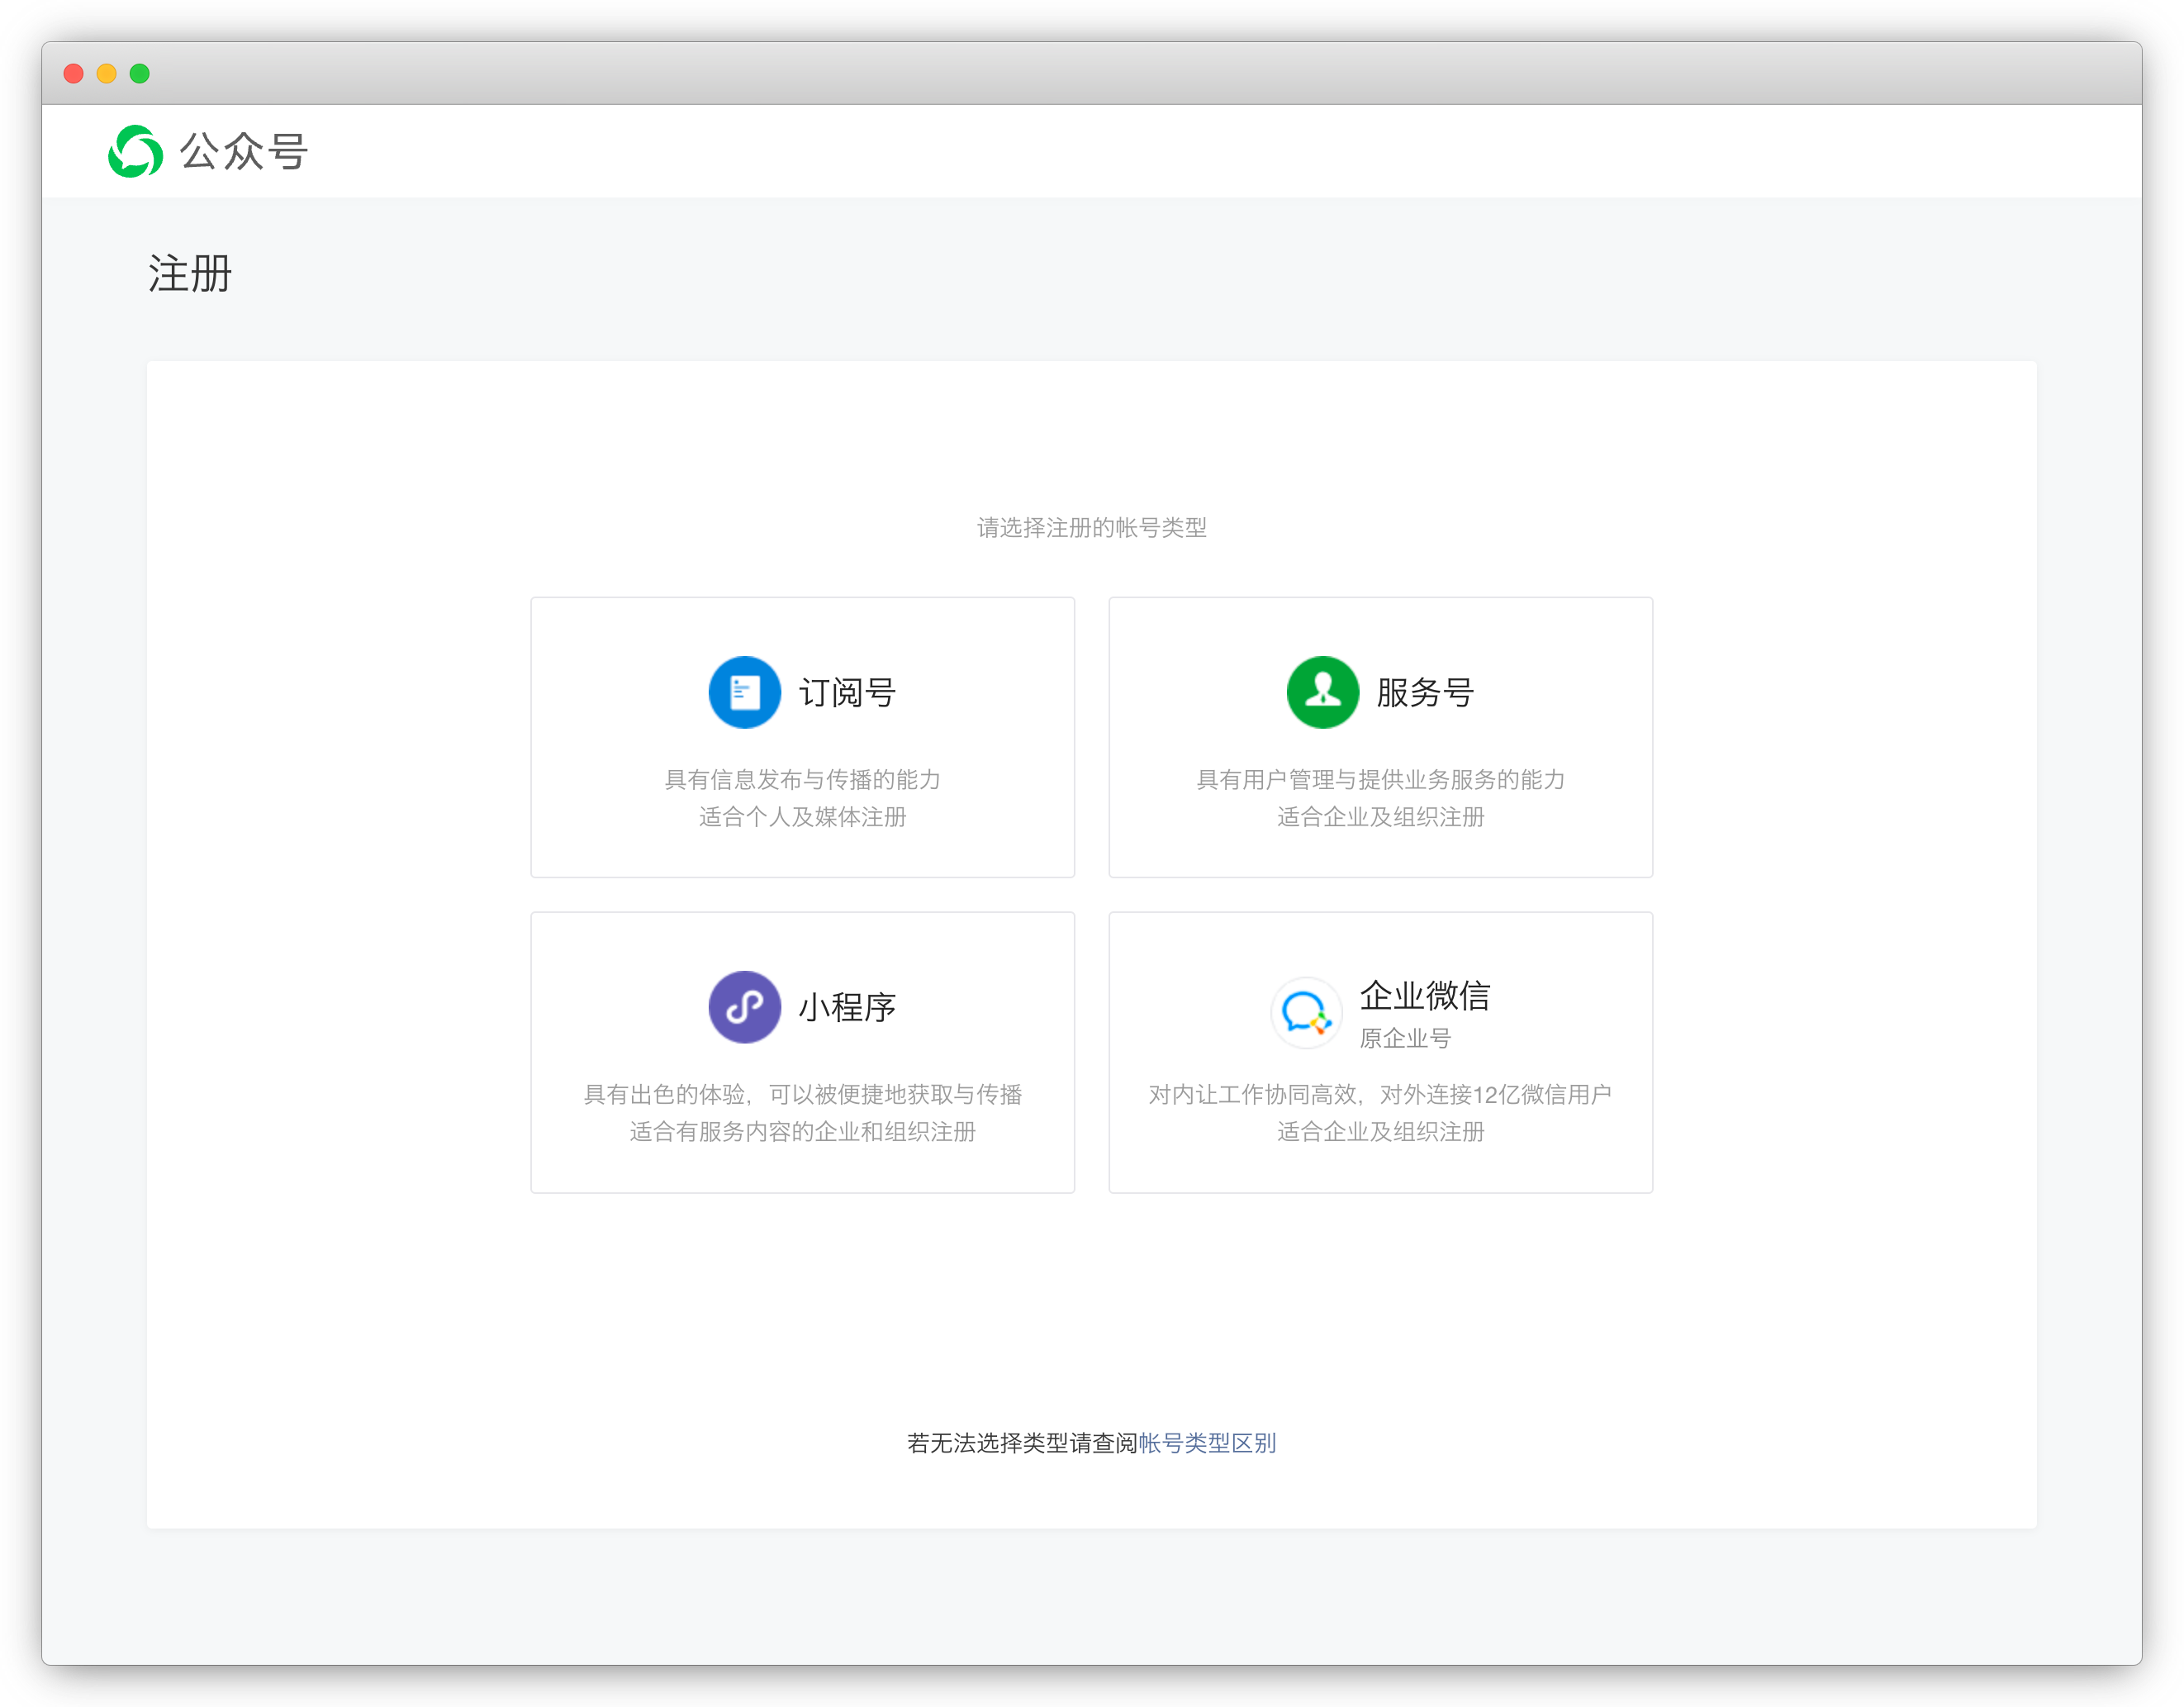Click the text 适合个人及媒体注册
Screen dimensions: 2184x1707
tap(802, 816)
